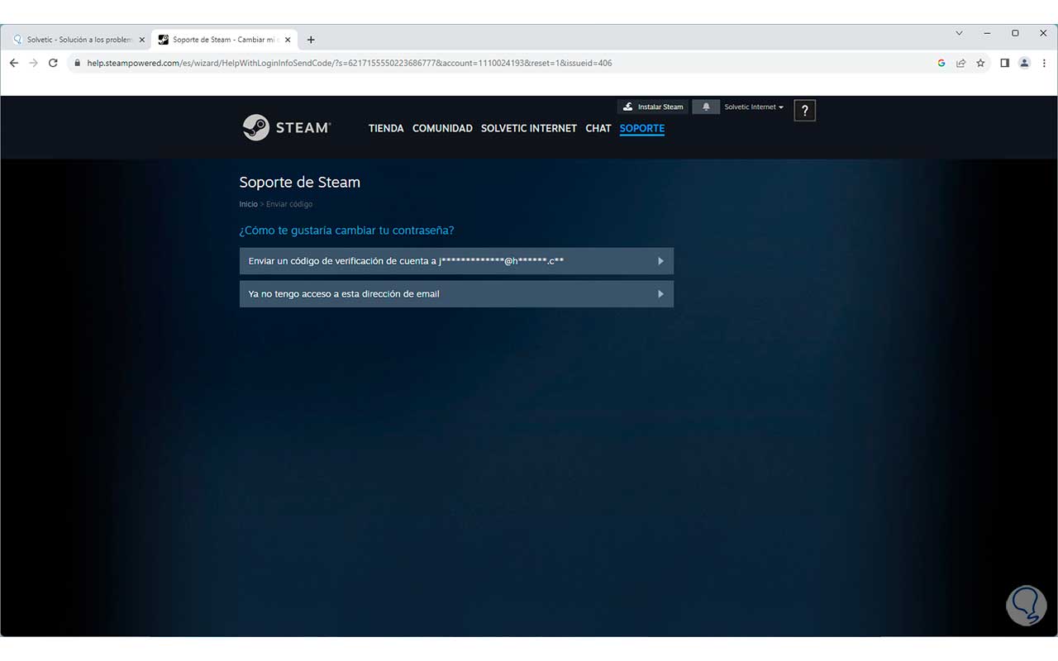The image size is (1058, 661).
Task: Go to the CHAT section
Action: pyautogui.click(x=598, y=128)
